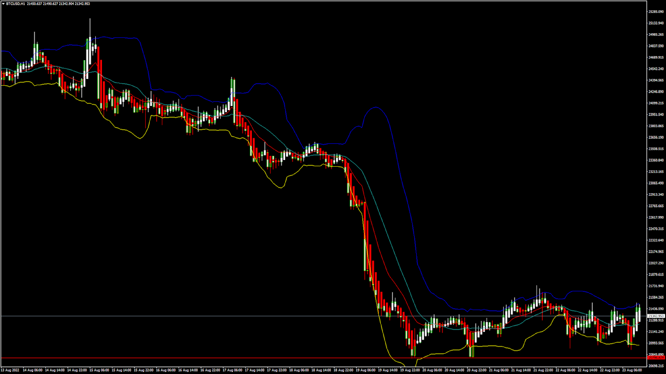Click the 14 Aug 22:00 time label
The height and width of the screenshot is (374, 666).
point(77,370)
